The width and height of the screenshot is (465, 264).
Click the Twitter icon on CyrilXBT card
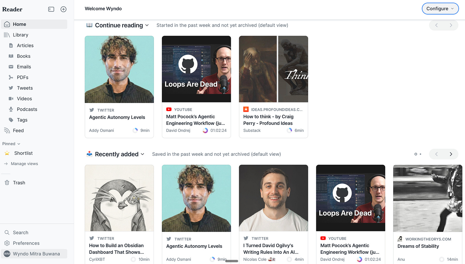[92, 238]
